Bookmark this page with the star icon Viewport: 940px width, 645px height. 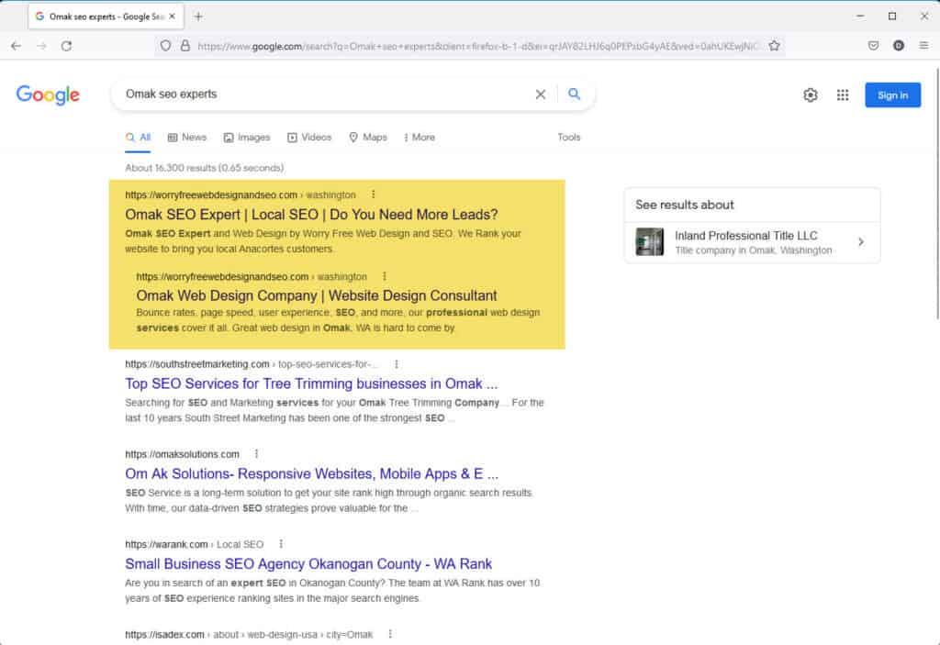pos(774,46)
